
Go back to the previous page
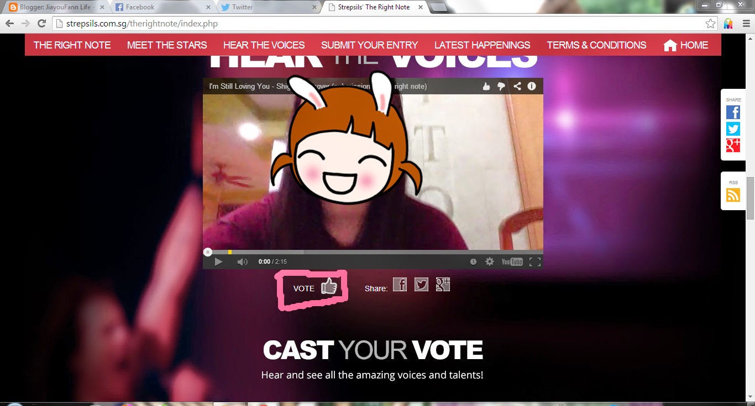tap(10, 24)
